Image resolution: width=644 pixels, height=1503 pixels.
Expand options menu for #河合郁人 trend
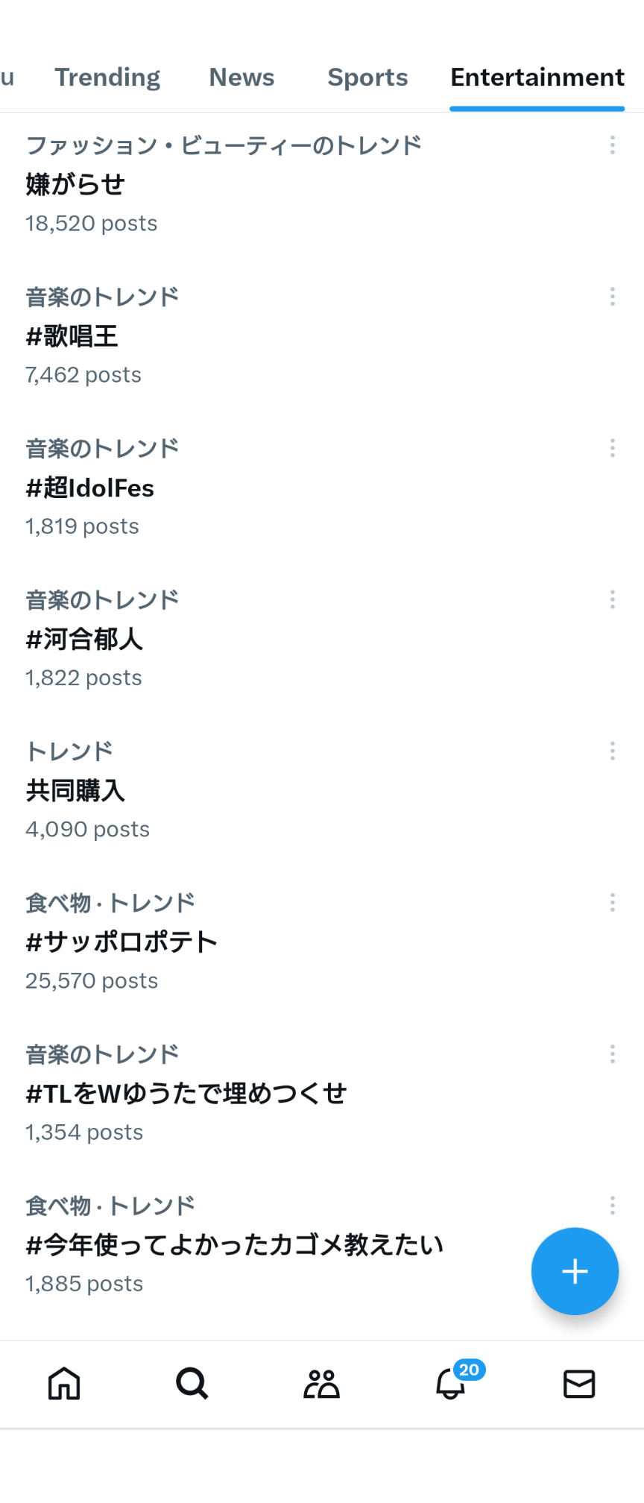pyautogui.click(x=613, y=599)
